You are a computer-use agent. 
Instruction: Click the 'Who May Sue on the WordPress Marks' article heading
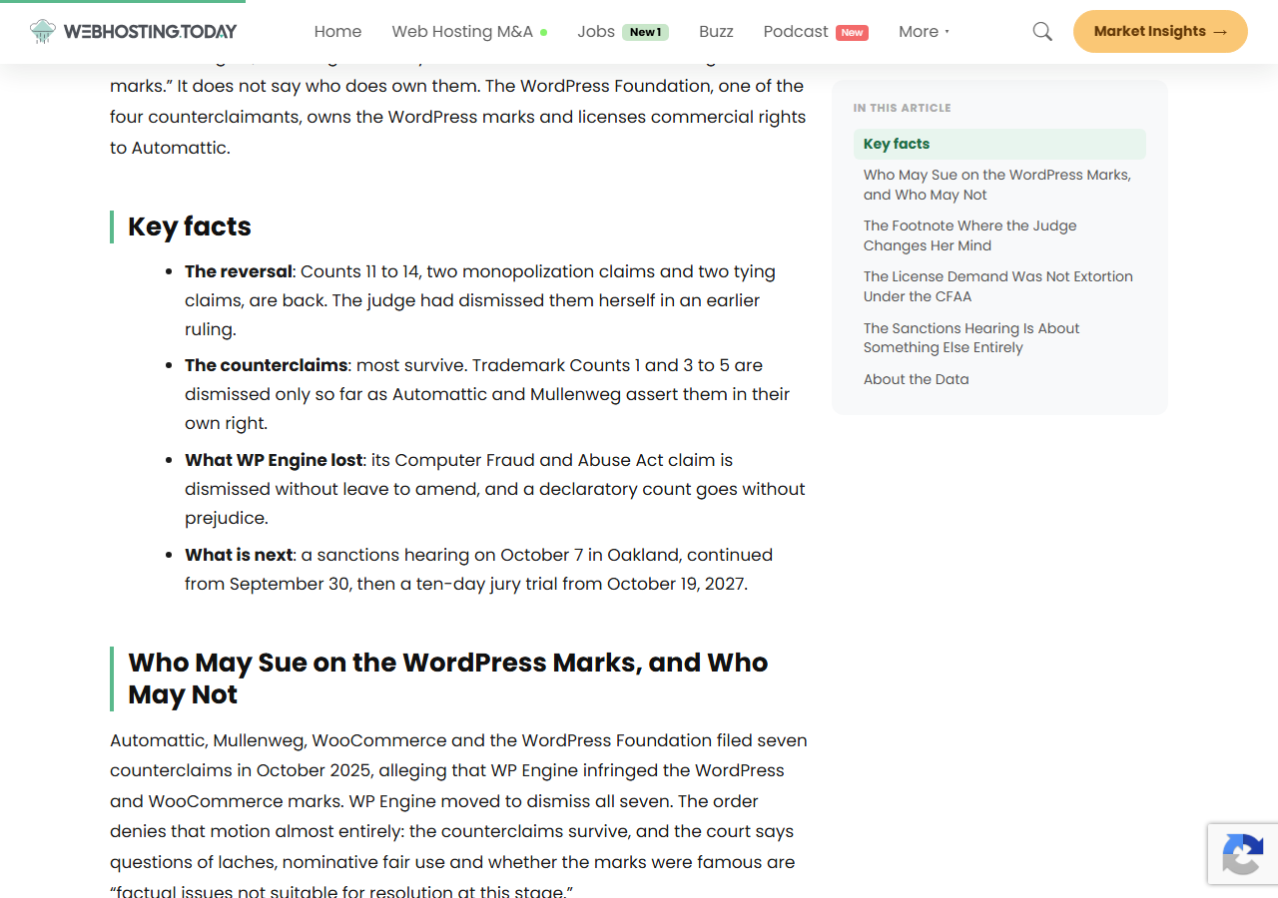tap(448, 678)
